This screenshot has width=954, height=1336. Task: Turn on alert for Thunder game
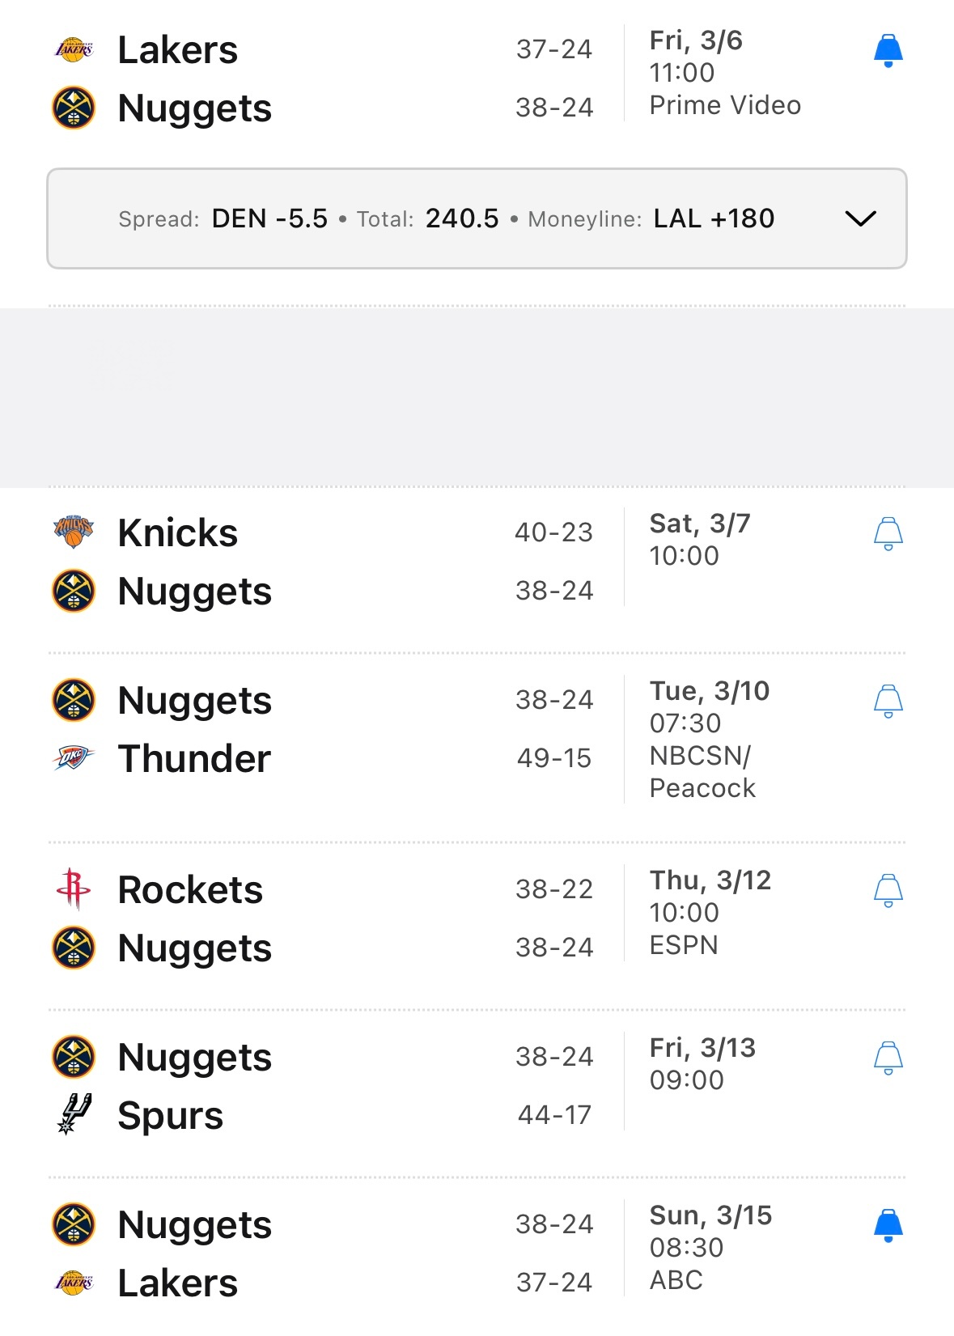pos(888,702)
